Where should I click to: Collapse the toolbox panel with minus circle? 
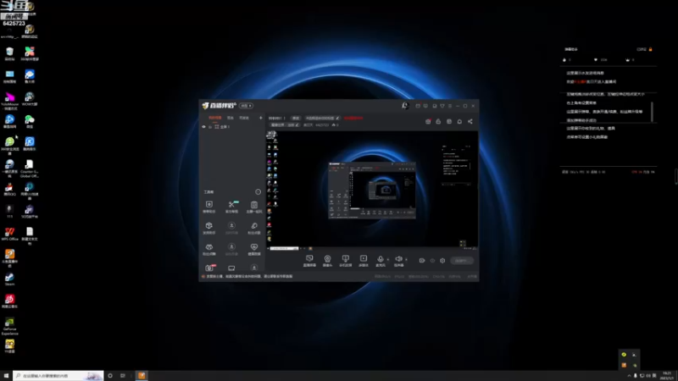click(x=258, y=192)
